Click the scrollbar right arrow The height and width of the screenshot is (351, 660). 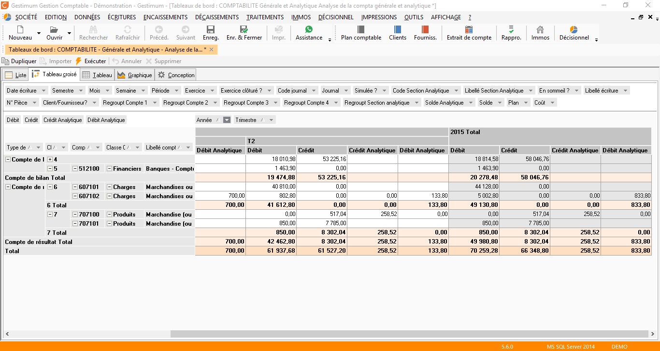652,334
